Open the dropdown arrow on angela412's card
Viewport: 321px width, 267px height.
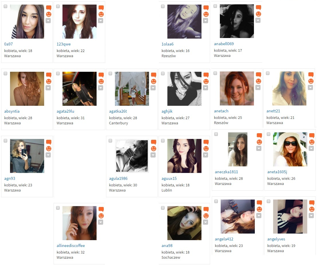point(259,216)
